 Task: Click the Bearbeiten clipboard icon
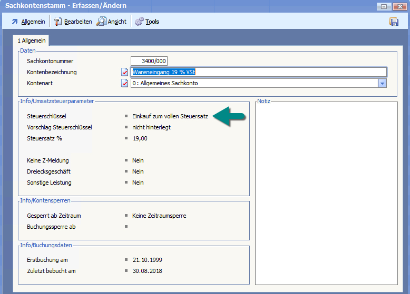click(57, 22)
